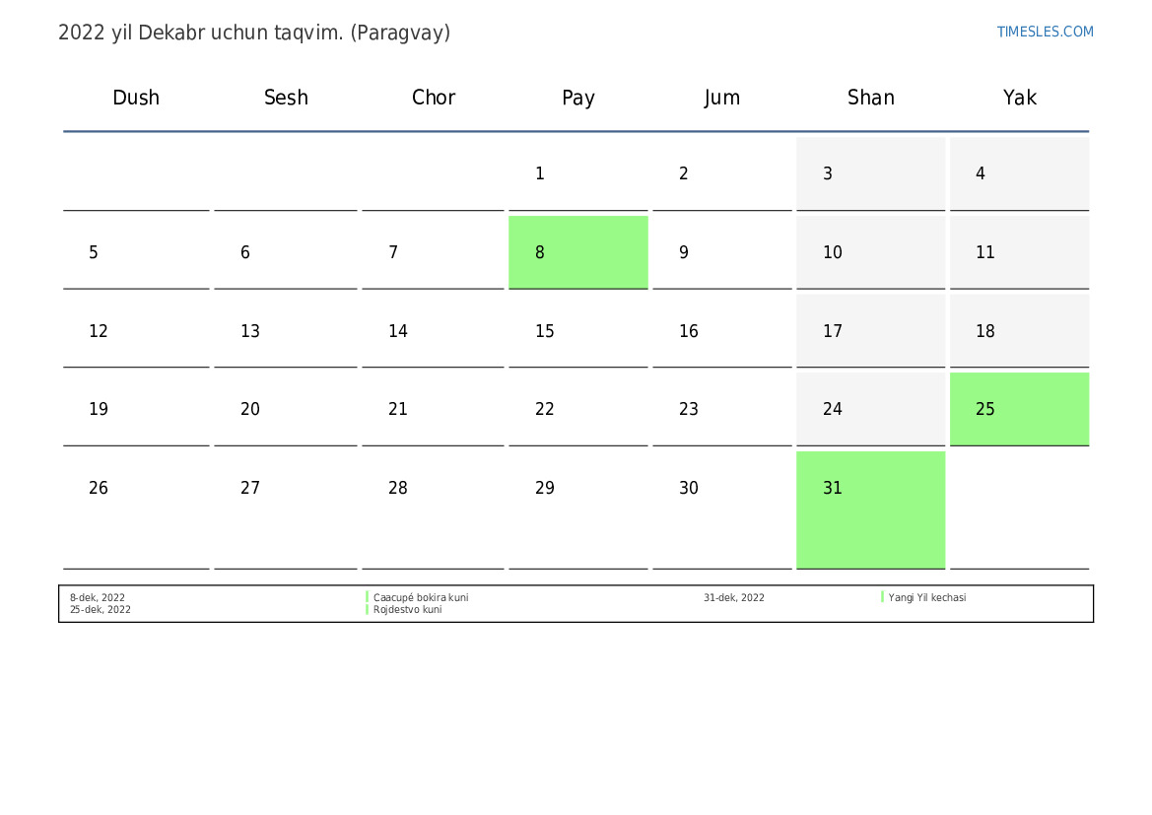Click day 16 in the calendar
Viewport: 1152px width, 815px height.
[722, 331]
